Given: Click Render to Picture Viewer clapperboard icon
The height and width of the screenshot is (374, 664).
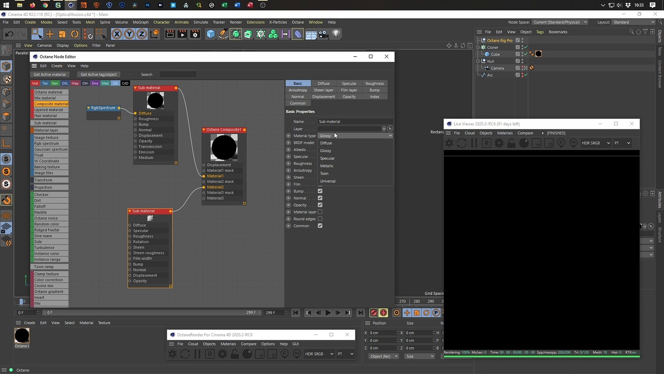Looking at the screenshot, I should coord(182,34).
